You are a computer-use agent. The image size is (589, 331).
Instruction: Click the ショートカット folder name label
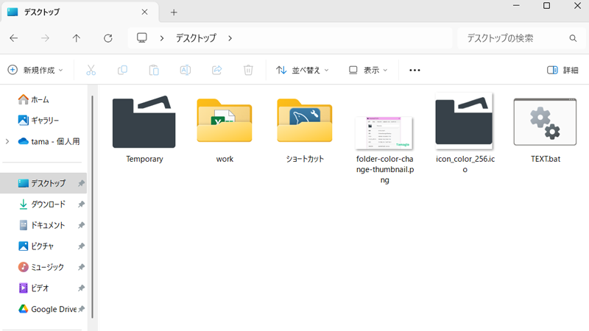click(x=305, y=159)
